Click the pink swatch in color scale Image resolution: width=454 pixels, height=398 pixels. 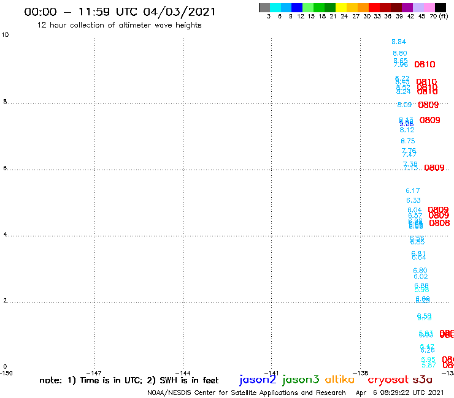pos(429,7)
